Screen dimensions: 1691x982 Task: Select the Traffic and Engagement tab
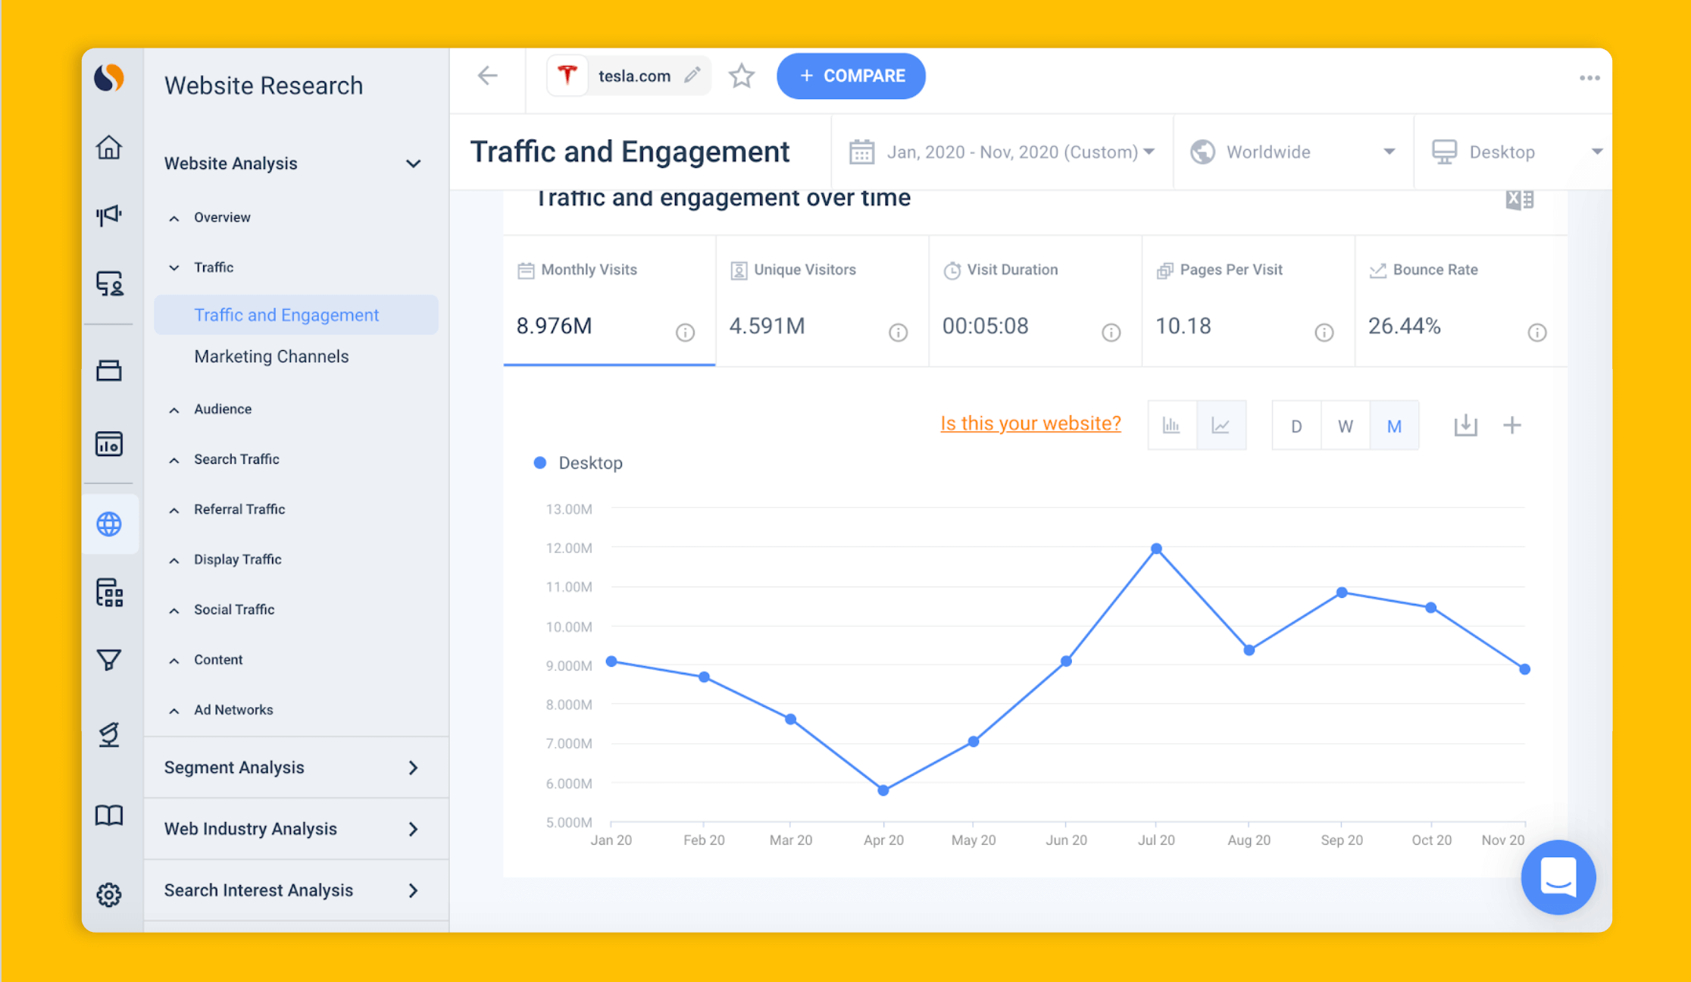click(x=287, y=314)
